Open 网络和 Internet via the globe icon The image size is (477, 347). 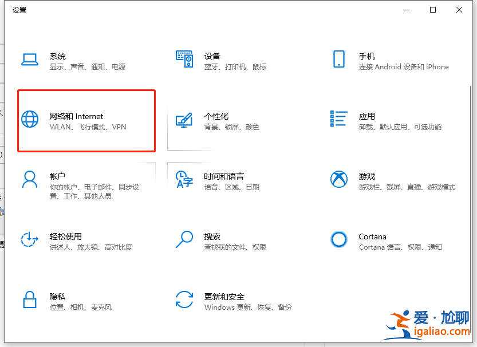point(29,120)
